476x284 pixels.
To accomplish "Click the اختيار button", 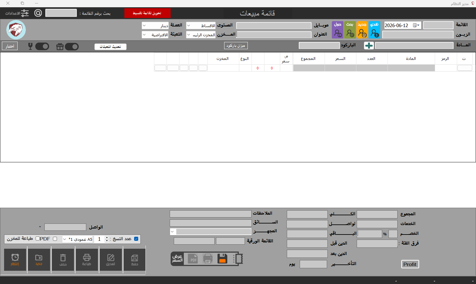I will point(10,46).
